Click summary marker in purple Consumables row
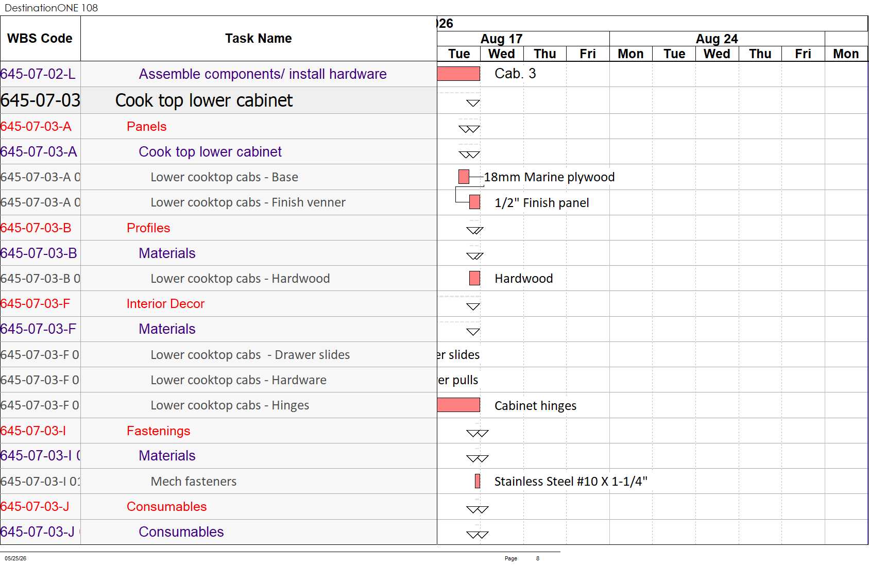 click(477, 535)
